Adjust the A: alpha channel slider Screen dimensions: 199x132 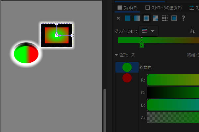click(173, 117)
